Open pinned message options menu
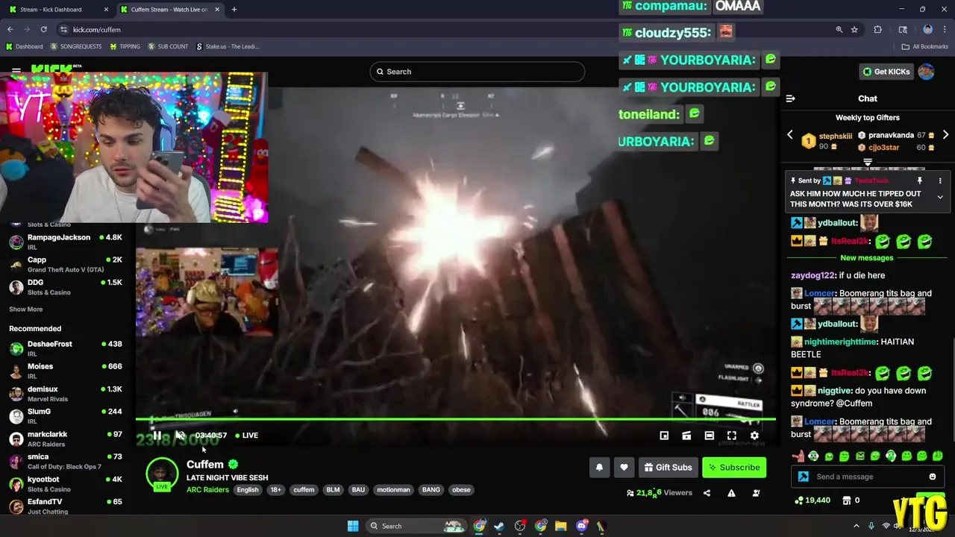Screen dimensions: 955x537 pos(940,180)
